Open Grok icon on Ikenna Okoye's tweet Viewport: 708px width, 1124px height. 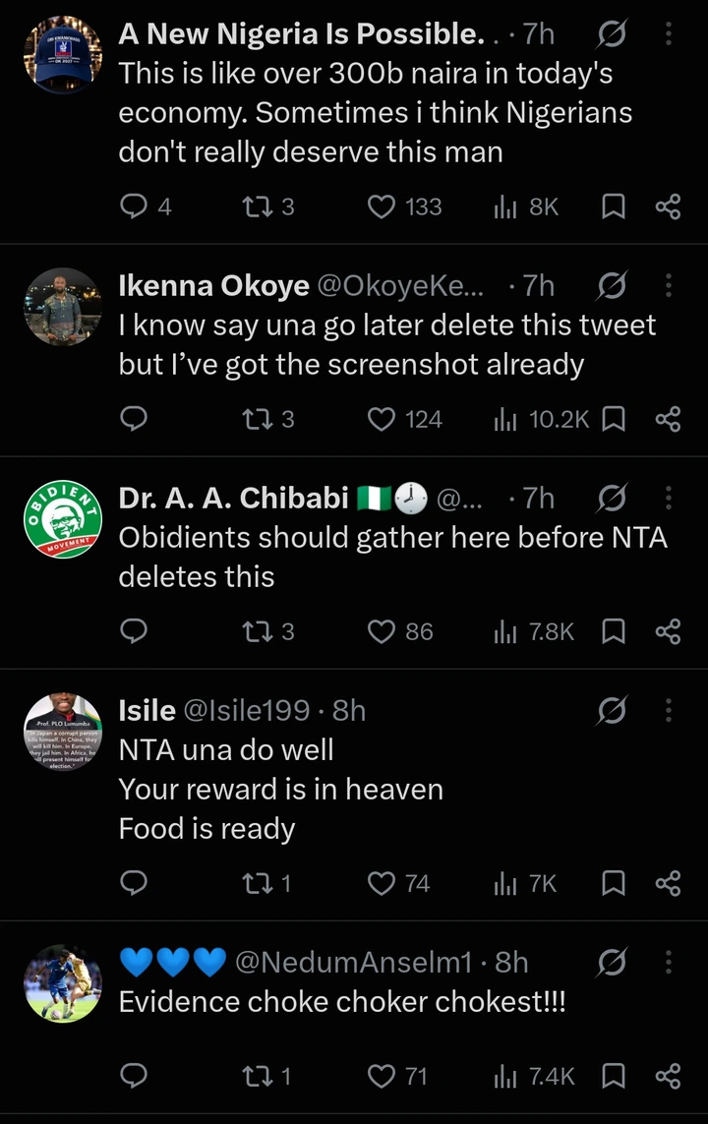coord(612,285)
